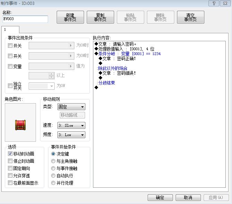The width and height of the screenshot is (232, 204).
Task: Click the red treasure chest character graphic
Action: coord(20,125)
